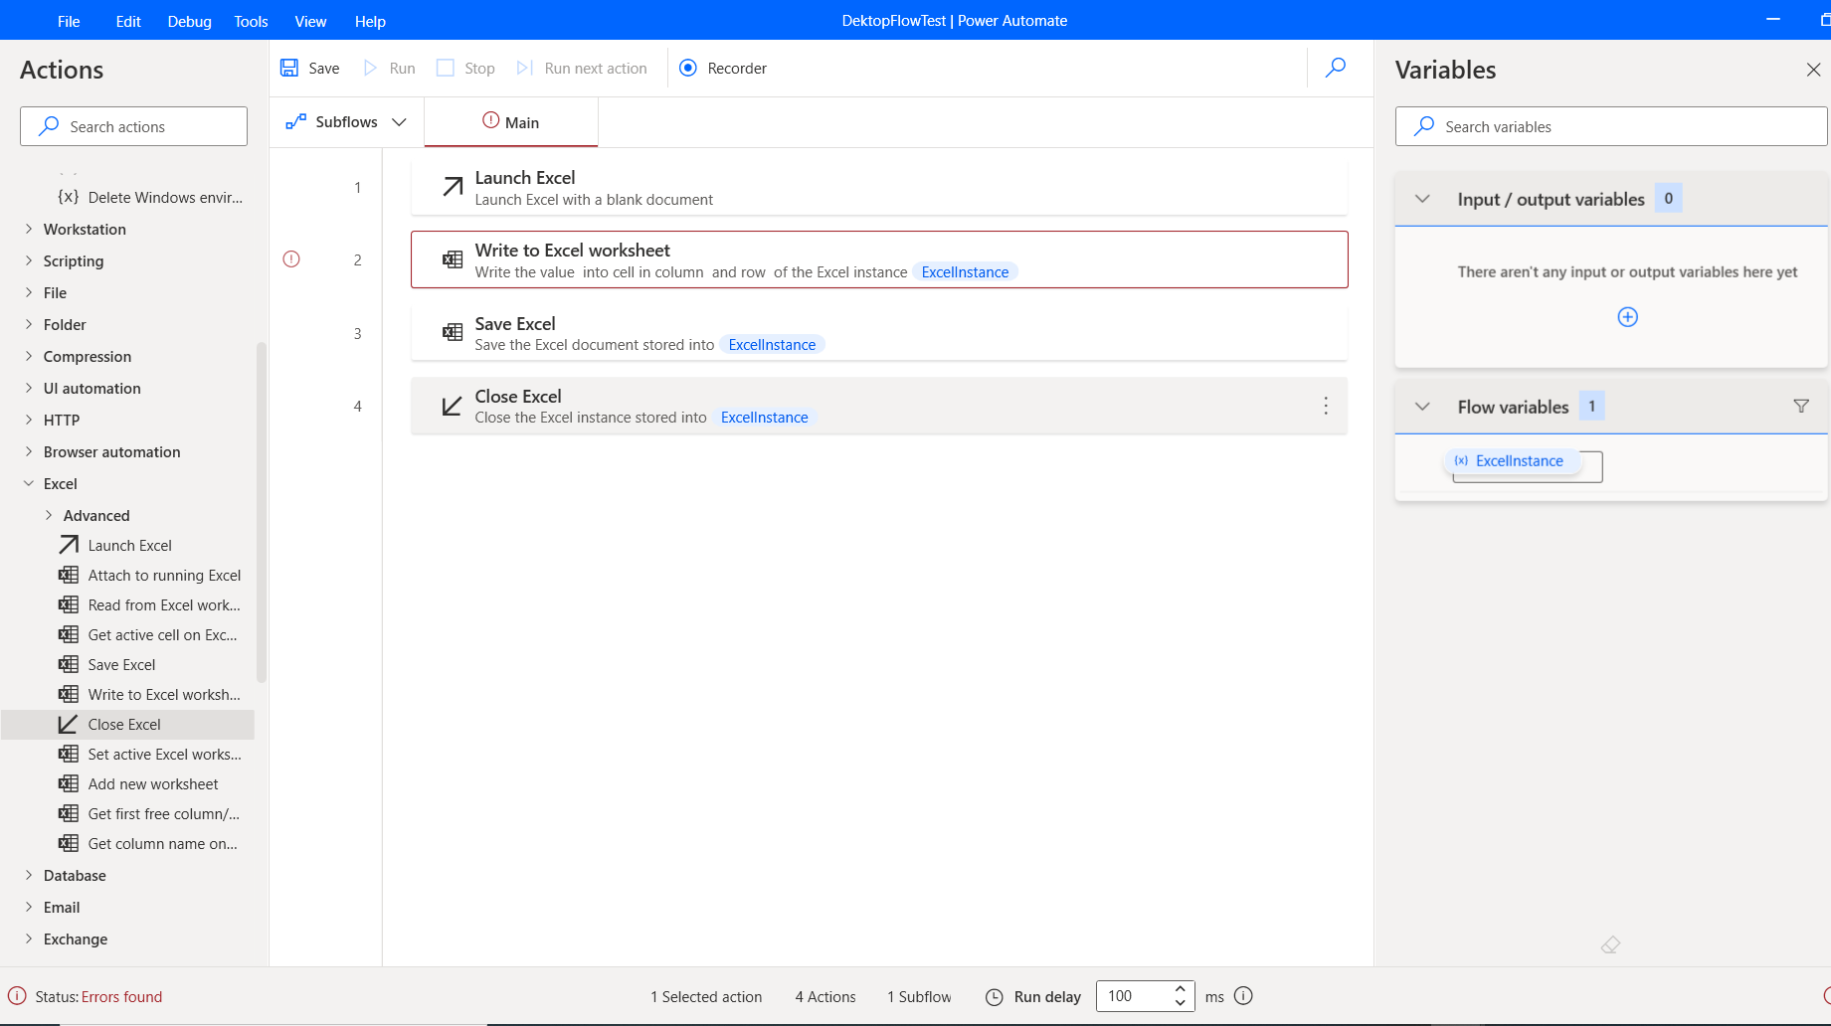Start the Recorder
This screenshot has height=1026, width=1831.
pyautogui.click(x=723, y=69)
